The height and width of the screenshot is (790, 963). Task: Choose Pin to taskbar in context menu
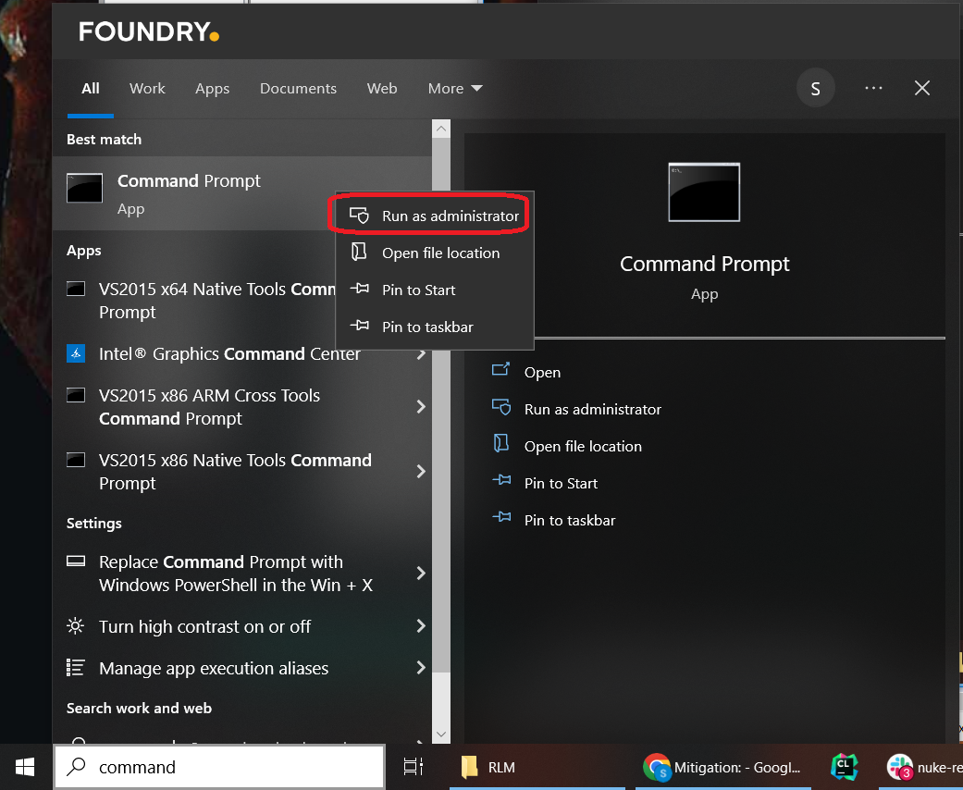point(427,327)
